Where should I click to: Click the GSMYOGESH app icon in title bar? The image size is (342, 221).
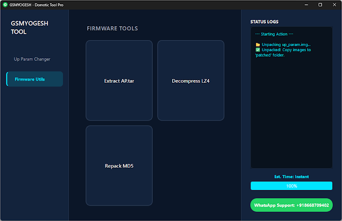click(x=5, y=4)
